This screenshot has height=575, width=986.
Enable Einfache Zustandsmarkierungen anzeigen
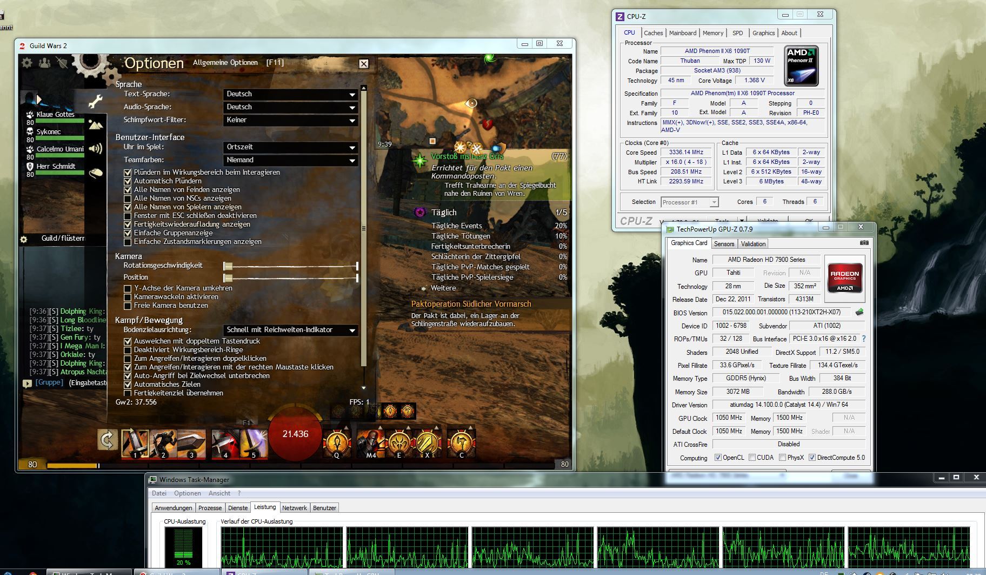(128, 242)
